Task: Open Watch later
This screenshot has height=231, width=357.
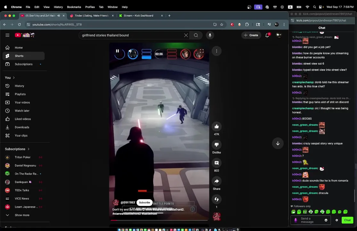Action: coord(23,111)
